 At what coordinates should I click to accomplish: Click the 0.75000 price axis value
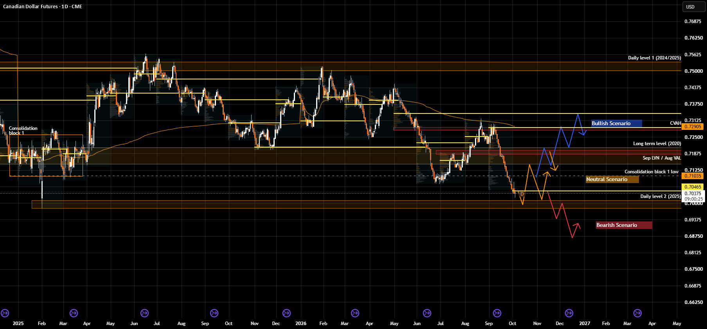click(x=693, y=71)
